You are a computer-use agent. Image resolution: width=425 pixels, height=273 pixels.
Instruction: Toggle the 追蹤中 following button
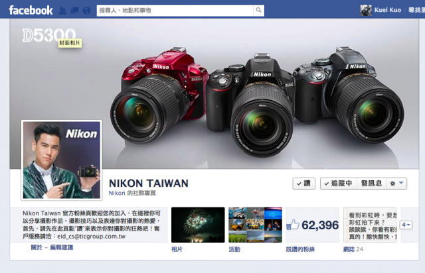point(339,184)
